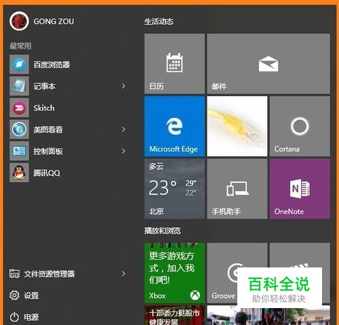Open the Cortana tile
The height and width of the screenshot is (325, 339).
(x=300, y=126)
